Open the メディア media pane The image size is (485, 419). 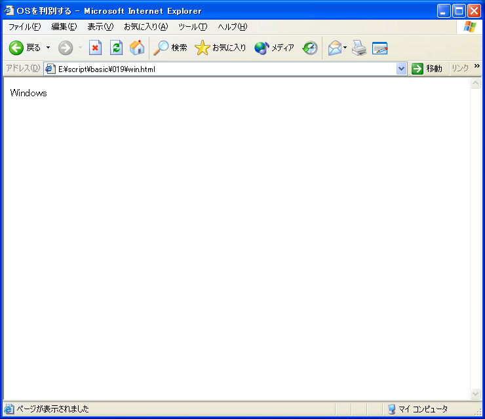point(274,48)
